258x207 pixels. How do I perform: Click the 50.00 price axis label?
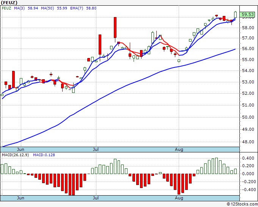click(x=248, y=117)
